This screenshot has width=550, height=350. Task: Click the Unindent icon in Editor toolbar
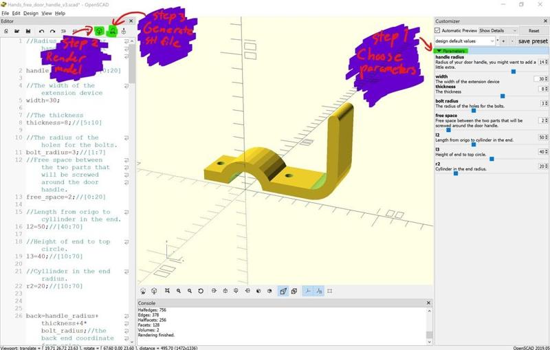tap(63, 31)
